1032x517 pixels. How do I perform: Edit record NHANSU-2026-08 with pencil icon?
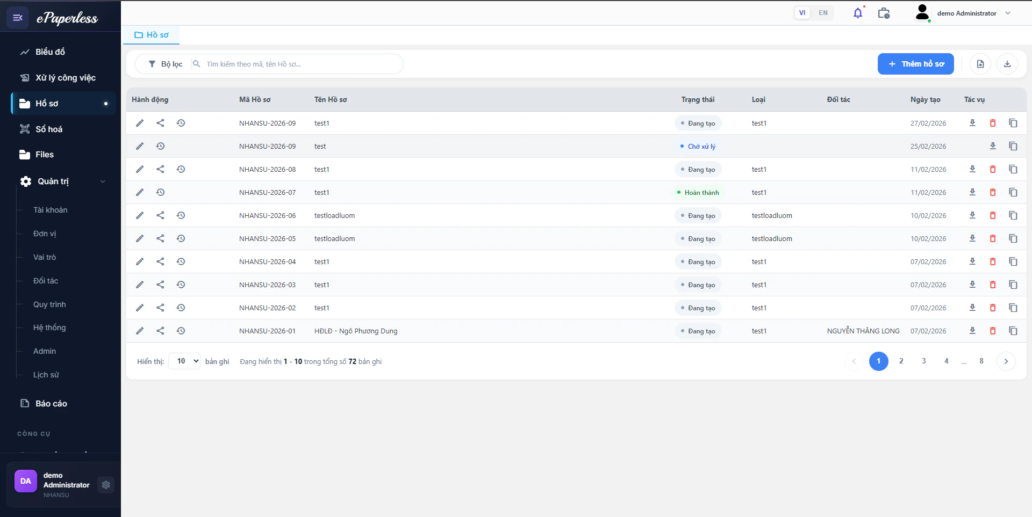140,169
